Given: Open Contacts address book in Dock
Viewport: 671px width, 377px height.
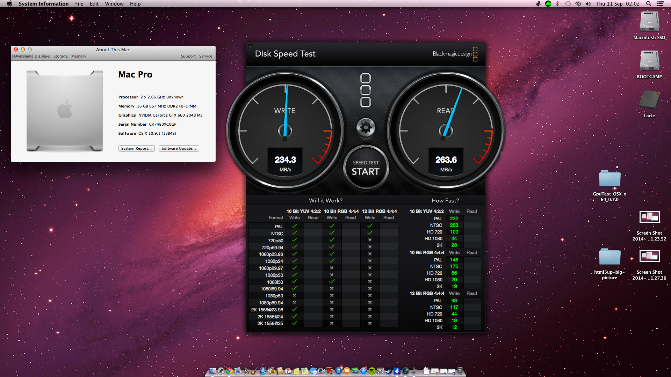Looking at the screenshot, I should pos(280,371).
